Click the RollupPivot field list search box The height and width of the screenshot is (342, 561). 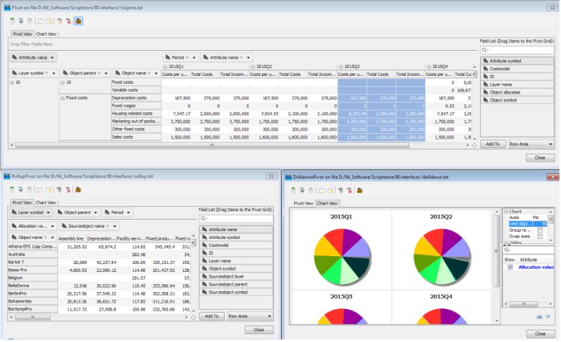236,219
